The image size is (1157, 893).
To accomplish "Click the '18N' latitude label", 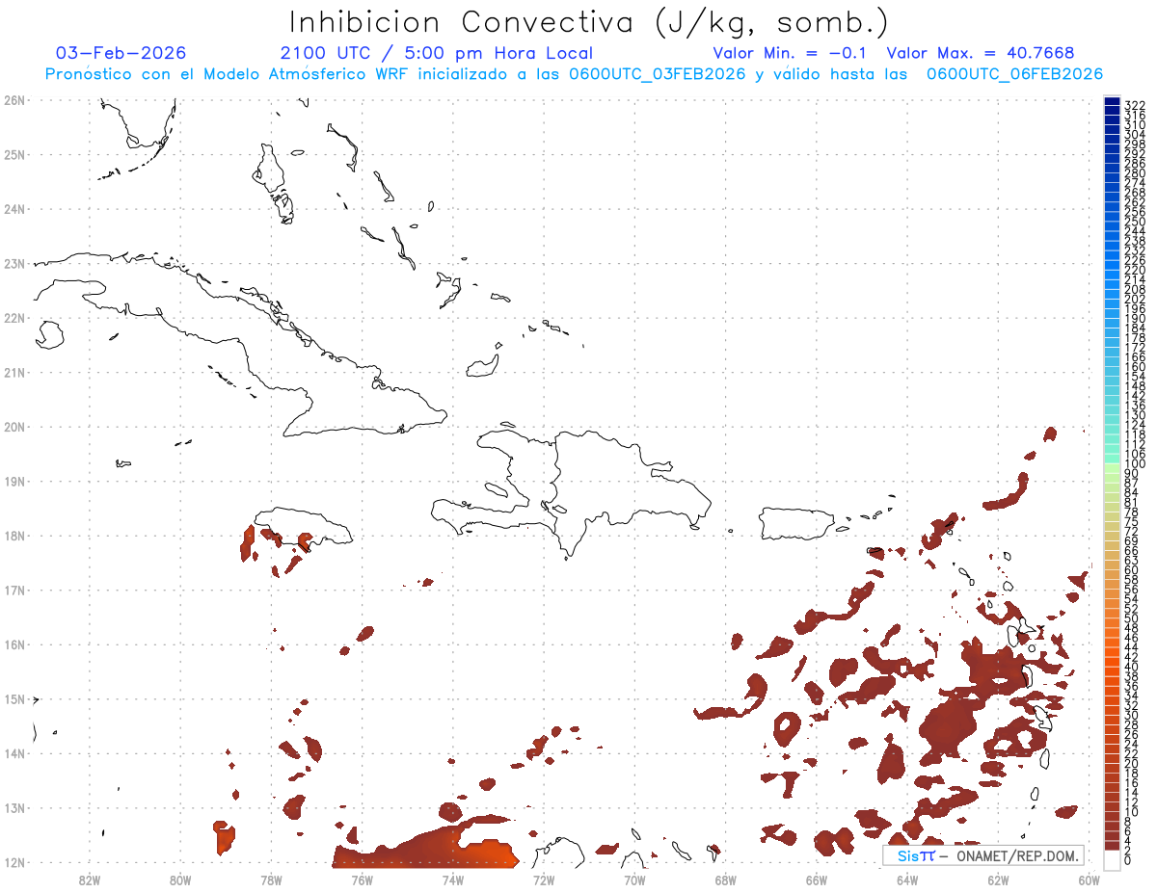I will click(13, 536).
